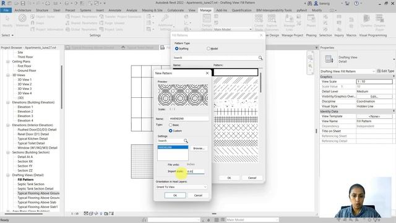This screenshot has height=223, width=396.
Task: Click Edit for Visibility/Graphics Overrides
Action: click(x=374, y=97)
